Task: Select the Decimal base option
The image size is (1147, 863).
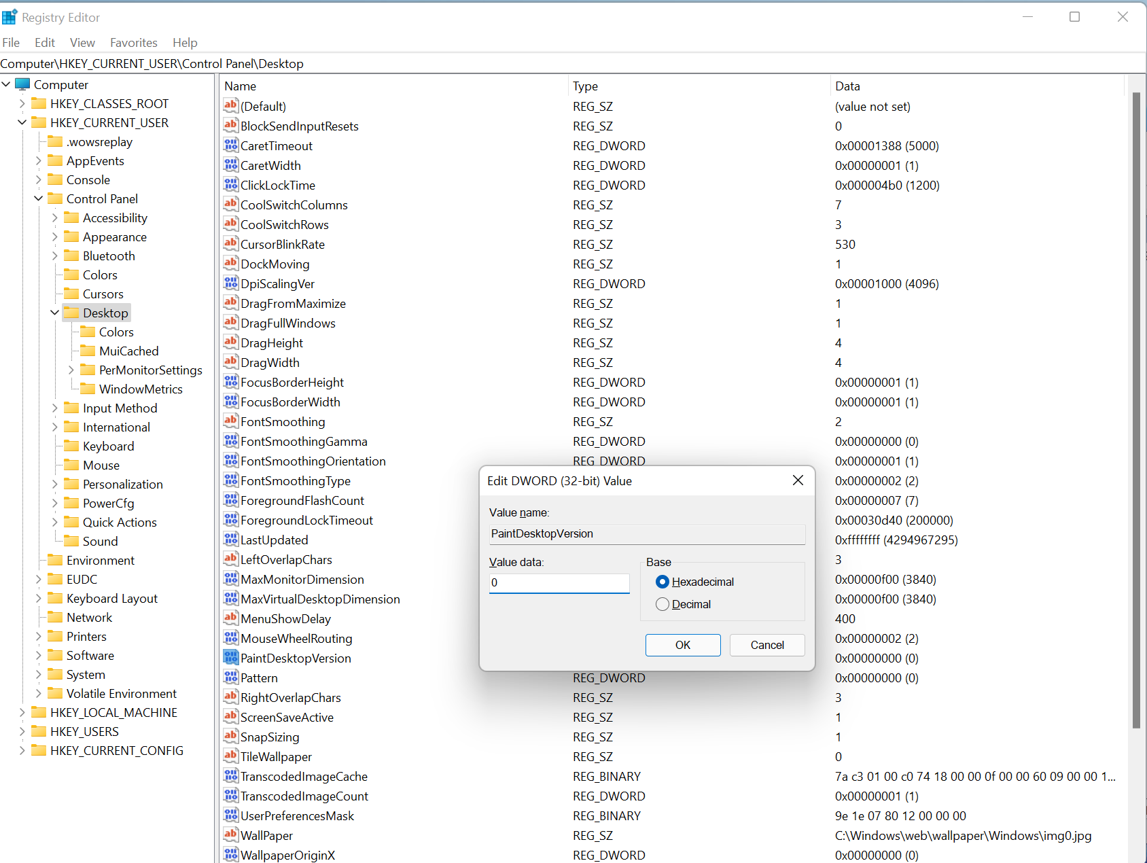Action: [684, 604]
